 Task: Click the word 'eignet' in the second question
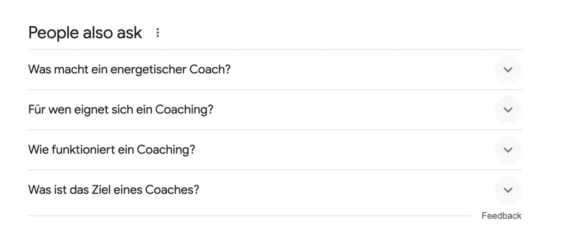(x=83, y=110)
